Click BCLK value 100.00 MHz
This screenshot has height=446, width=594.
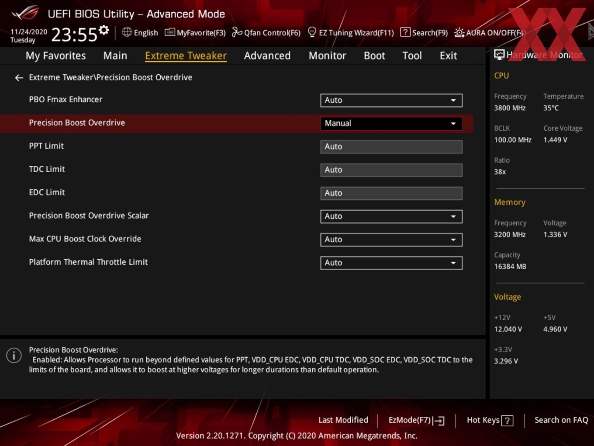513,140
